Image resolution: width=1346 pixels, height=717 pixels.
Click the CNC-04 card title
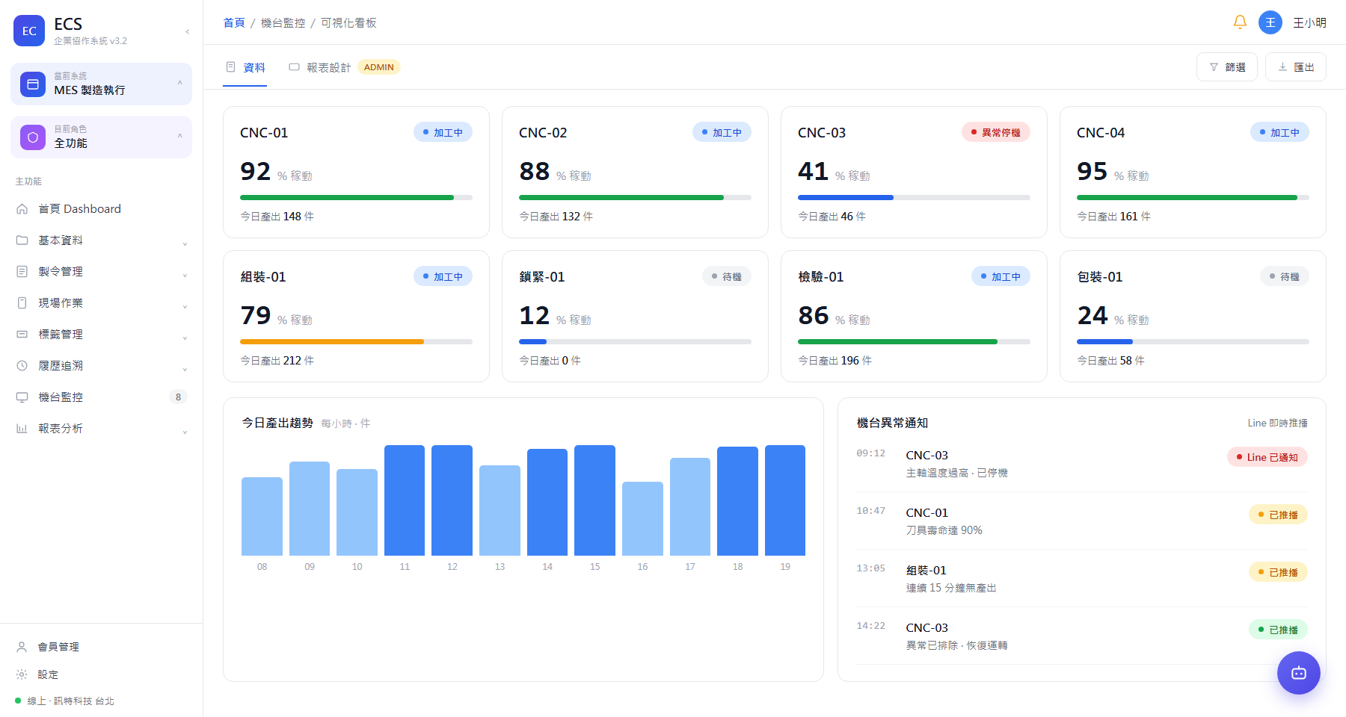click(1101, 133)
